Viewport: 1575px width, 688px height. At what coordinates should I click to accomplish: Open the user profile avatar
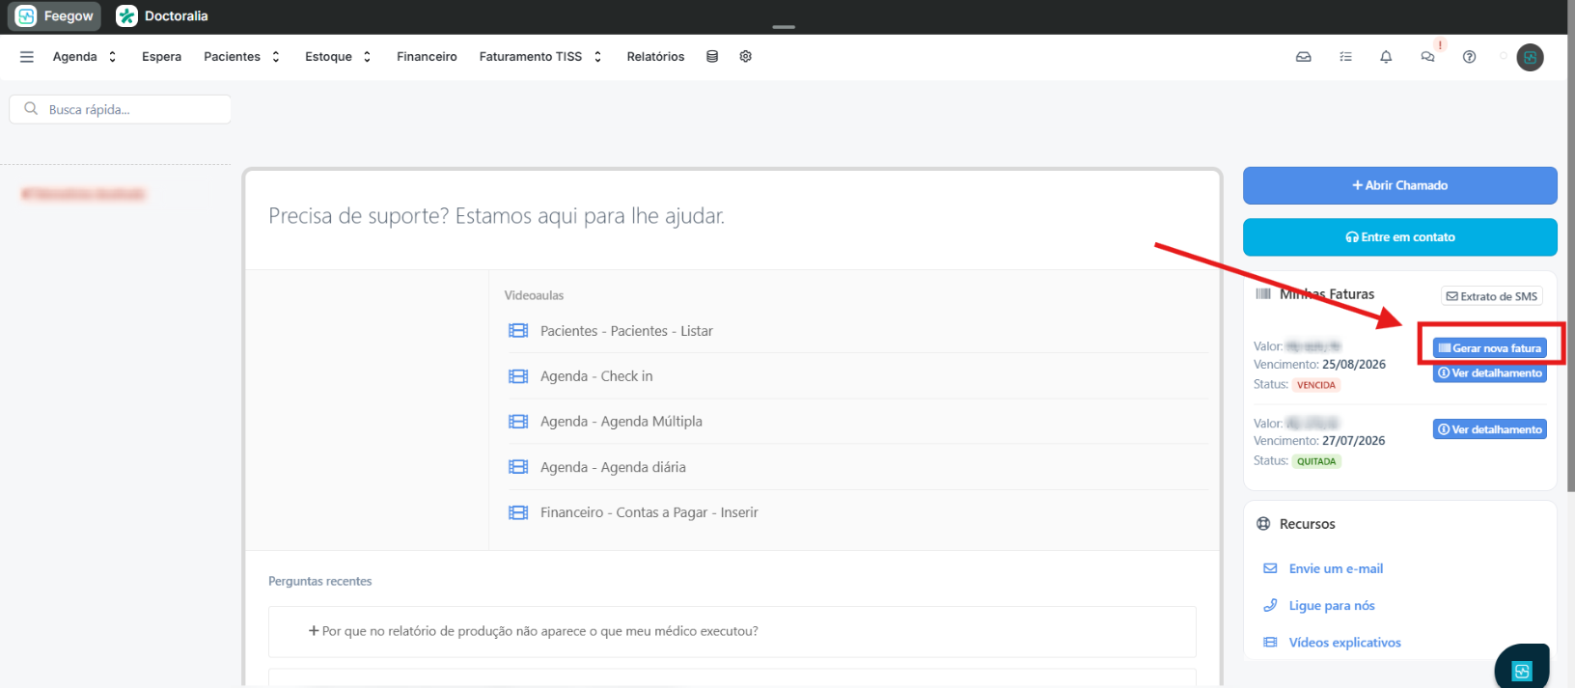coord(1530,57)
